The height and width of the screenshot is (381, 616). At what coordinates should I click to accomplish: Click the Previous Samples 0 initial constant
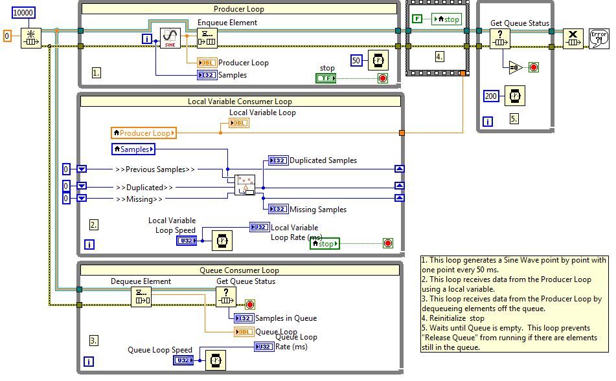point(66,169)
